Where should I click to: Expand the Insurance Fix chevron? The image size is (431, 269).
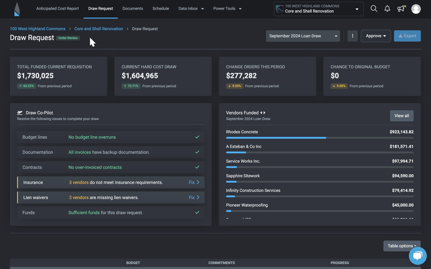[x=198, y=182]
